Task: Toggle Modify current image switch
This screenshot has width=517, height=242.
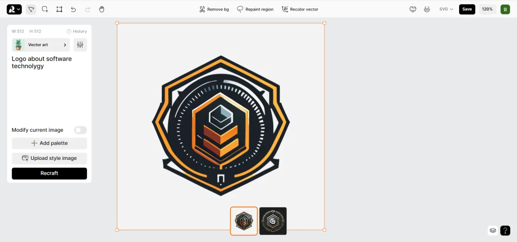Action: click(80, 130)
